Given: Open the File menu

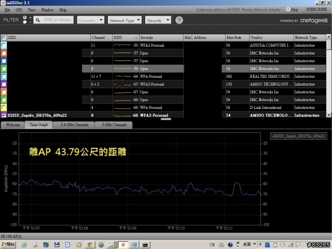Looking at the screenshot, I should point(7,10).
